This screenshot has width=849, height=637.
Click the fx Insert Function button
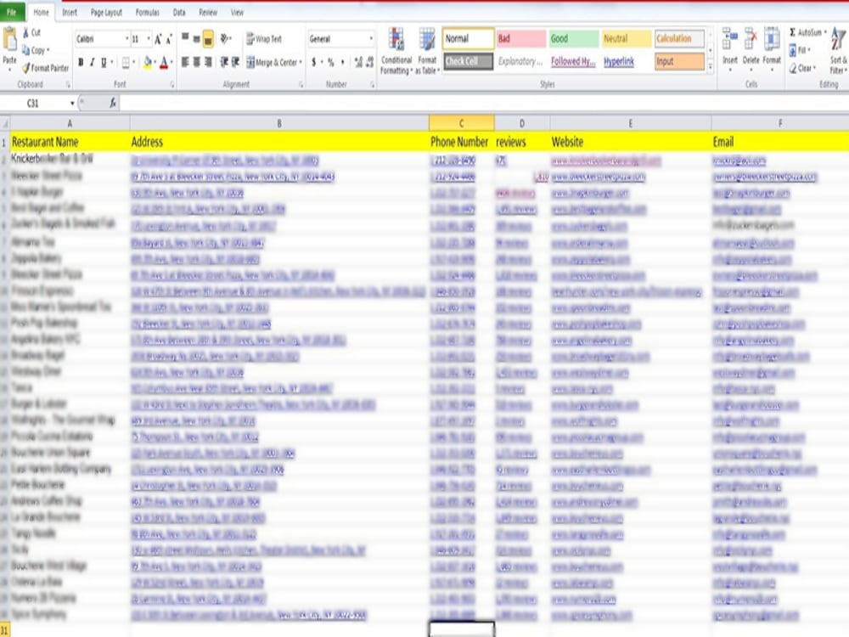pos(113,103)
